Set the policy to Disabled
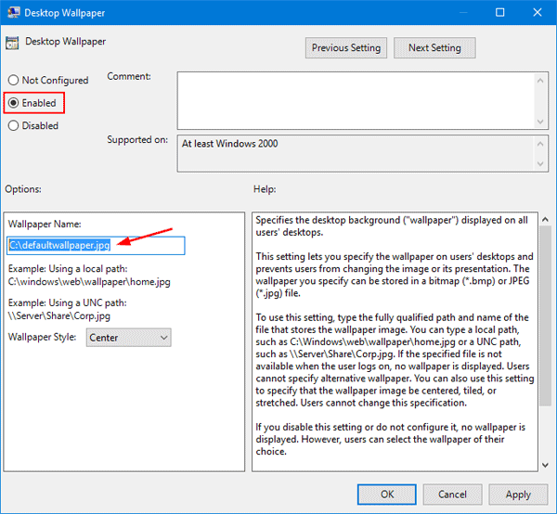The width and height of the screenshot is (557, 514). pyautogui.click(x=14, y=126)
